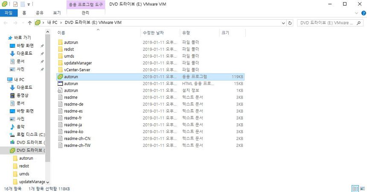Switch to details view in status bar
The height and width of the screenshot is (192, 367).
[355, 189]
